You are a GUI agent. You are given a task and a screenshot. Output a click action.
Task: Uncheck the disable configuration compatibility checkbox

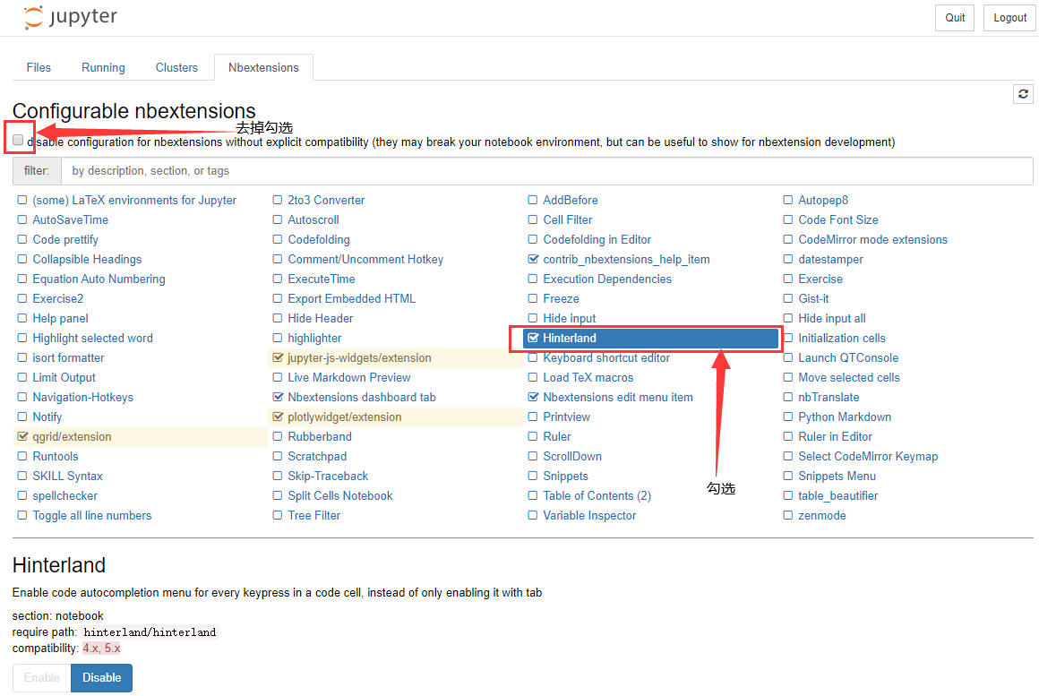pyautogui.click(x=18, y=140)
